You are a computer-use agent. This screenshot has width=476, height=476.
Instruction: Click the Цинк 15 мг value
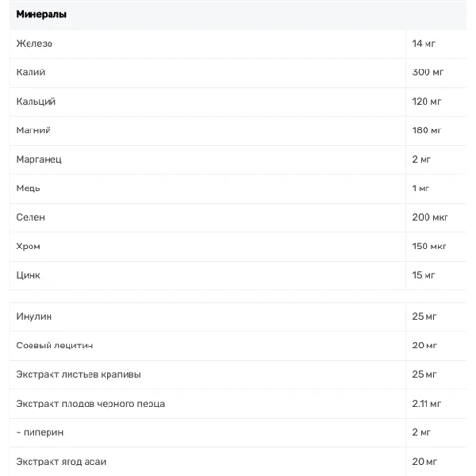[x=424, y=275]
